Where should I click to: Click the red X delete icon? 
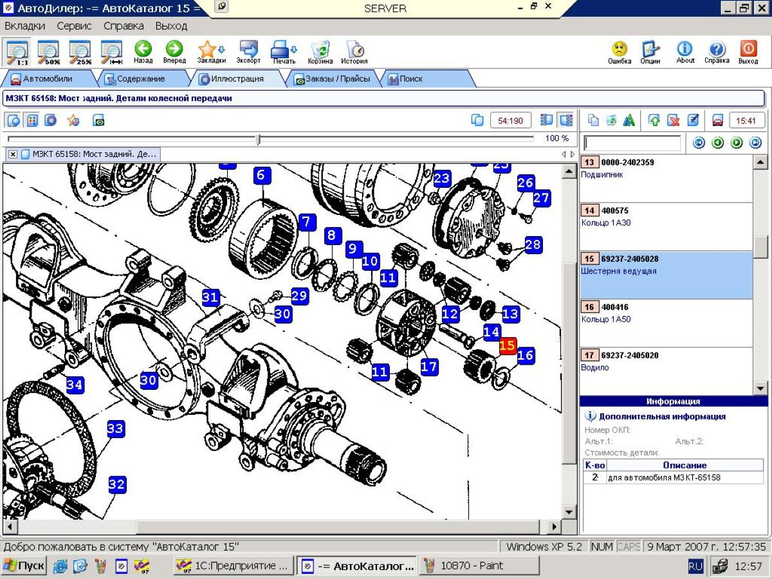point(674,120)
